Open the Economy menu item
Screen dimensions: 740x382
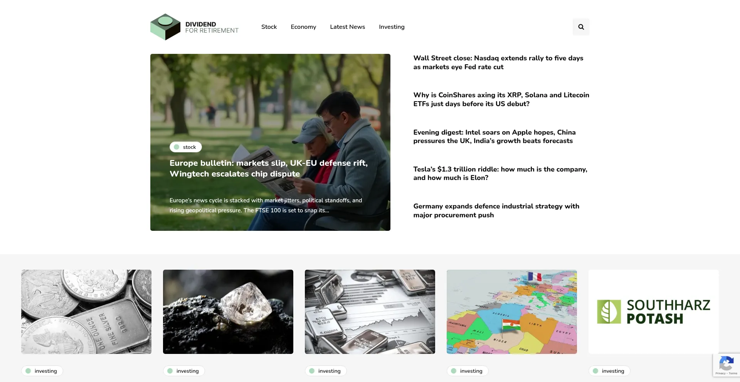point(303,27)
